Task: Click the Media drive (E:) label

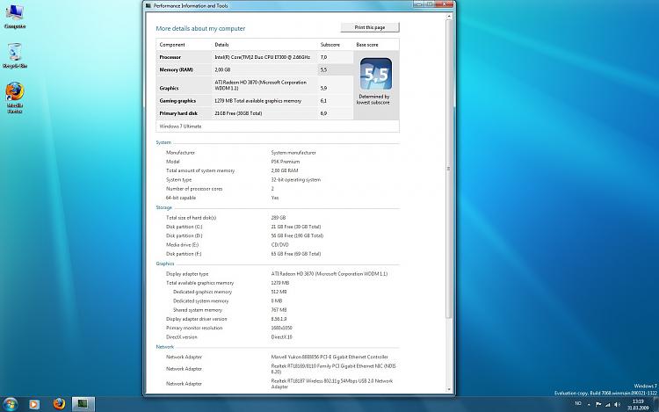Action: 183,245
